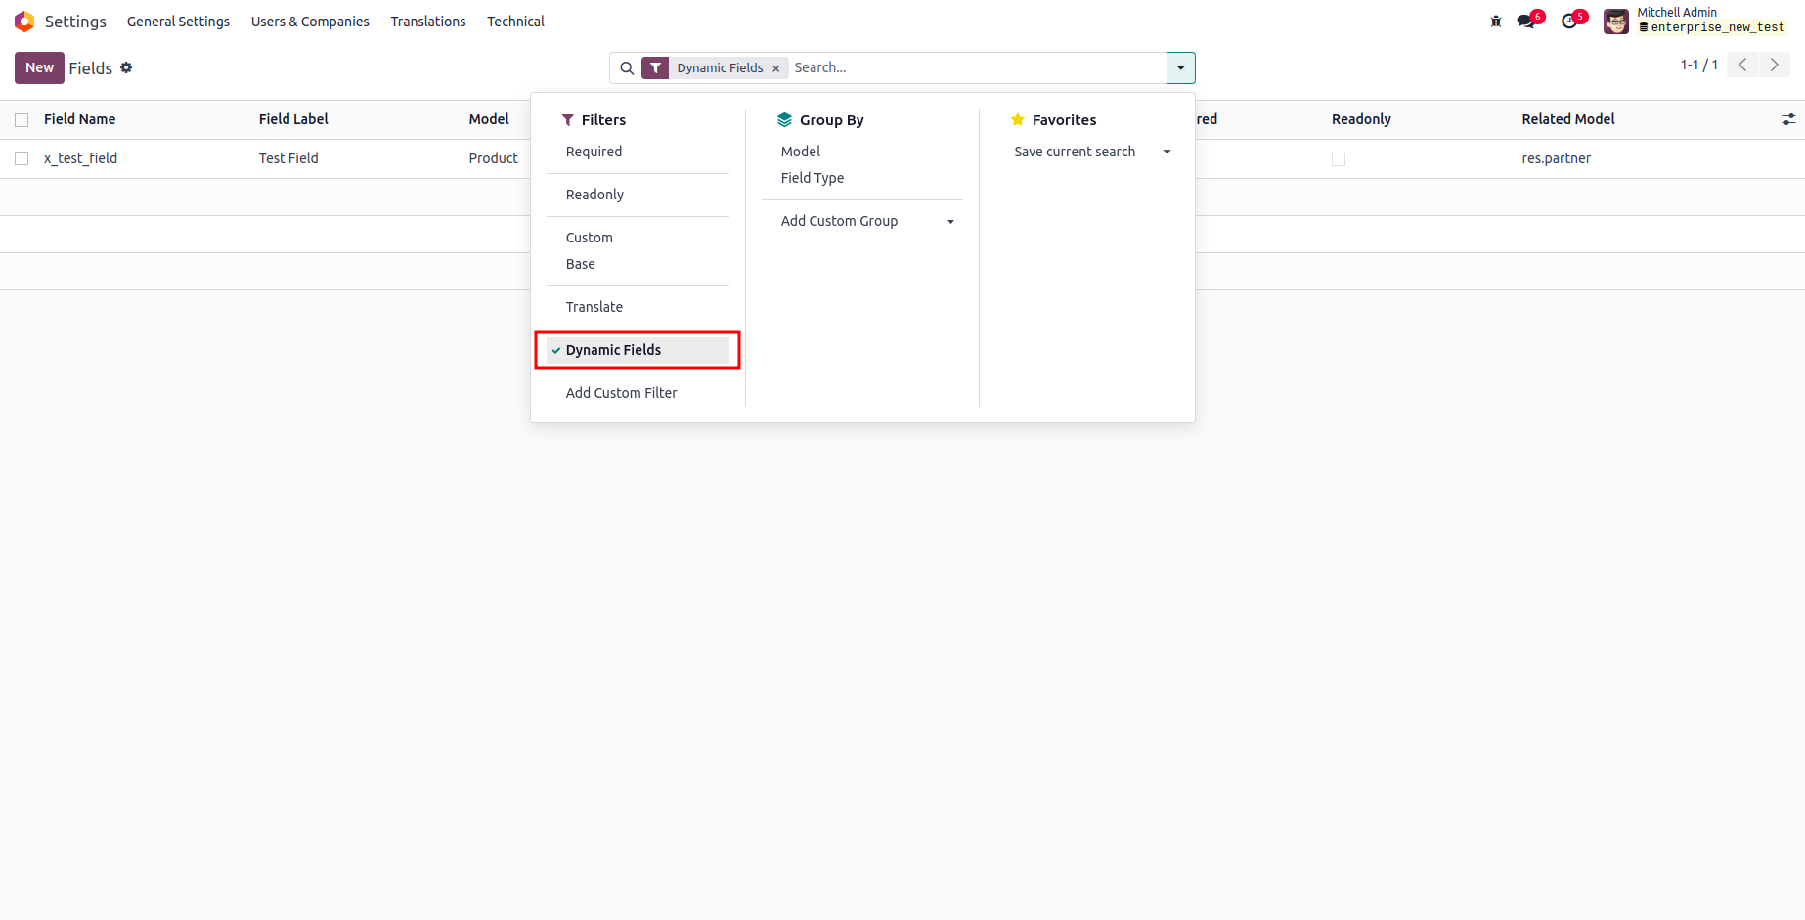Toggle the search options dropdown arrow

(1181, 68)
